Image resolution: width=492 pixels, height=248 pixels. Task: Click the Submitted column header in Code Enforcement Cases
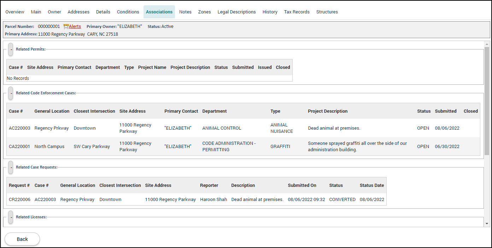pos(446,111)
